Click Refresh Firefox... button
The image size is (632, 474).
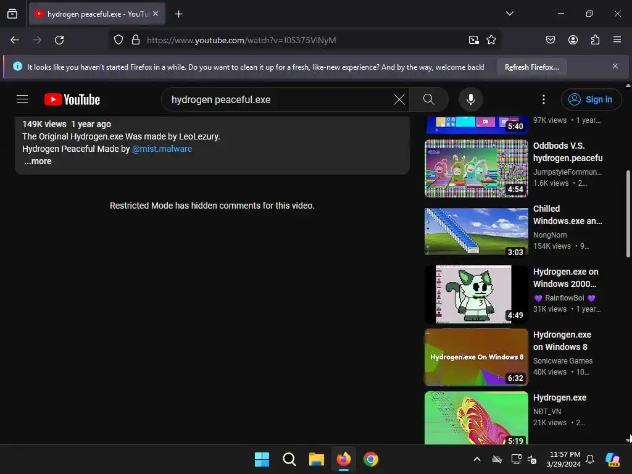(531, 67)
